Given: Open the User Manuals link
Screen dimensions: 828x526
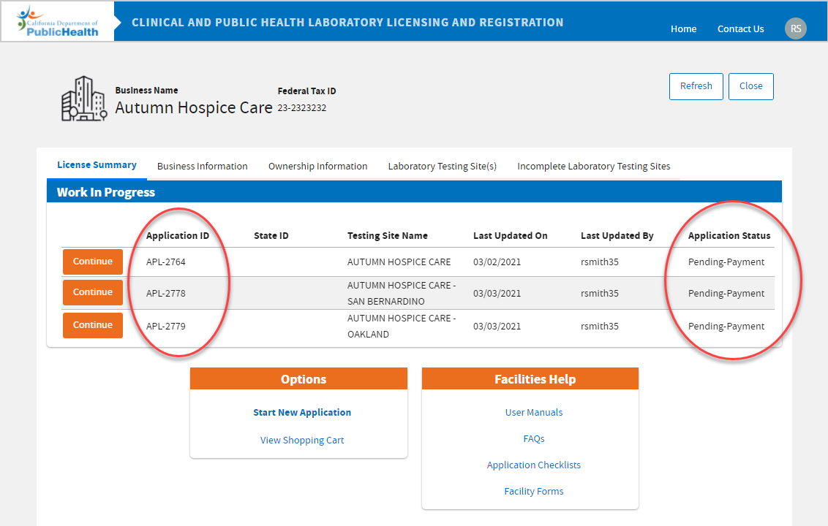Looking at the screenshot, I should click(x=534, y=413).
